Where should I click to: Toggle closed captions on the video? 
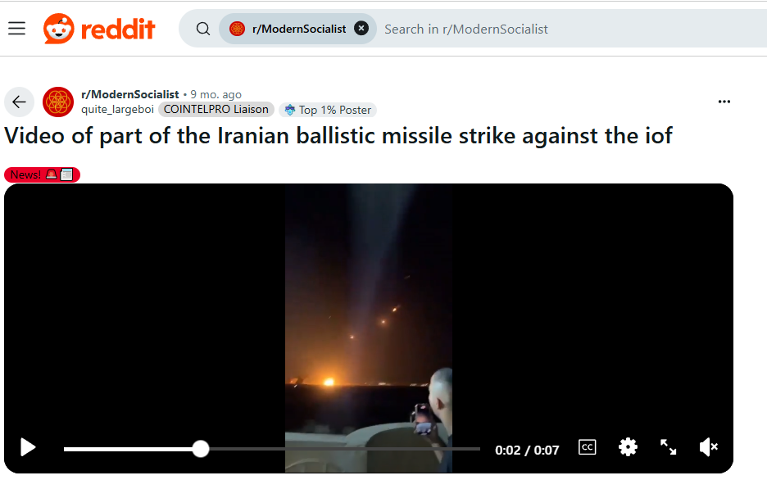[587, 446]
